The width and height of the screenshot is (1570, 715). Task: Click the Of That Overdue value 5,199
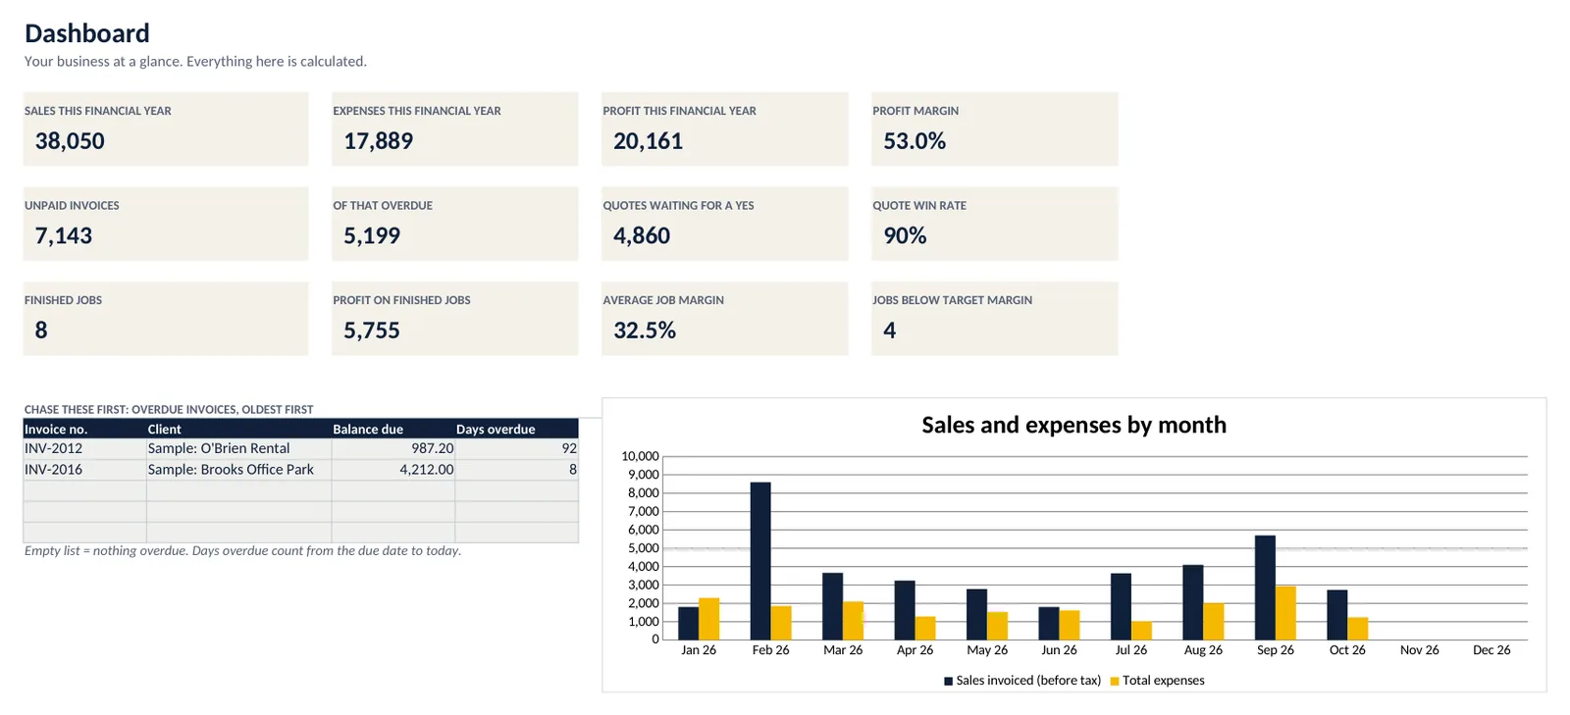coord(372,236)
